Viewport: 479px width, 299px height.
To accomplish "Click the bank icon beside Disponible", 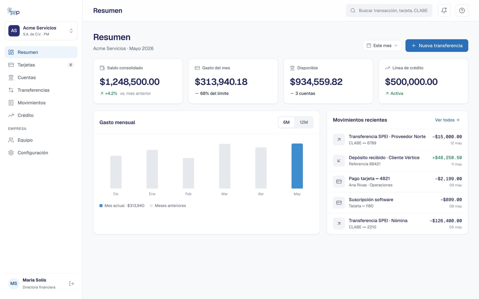I will click(x=292, y=68).
